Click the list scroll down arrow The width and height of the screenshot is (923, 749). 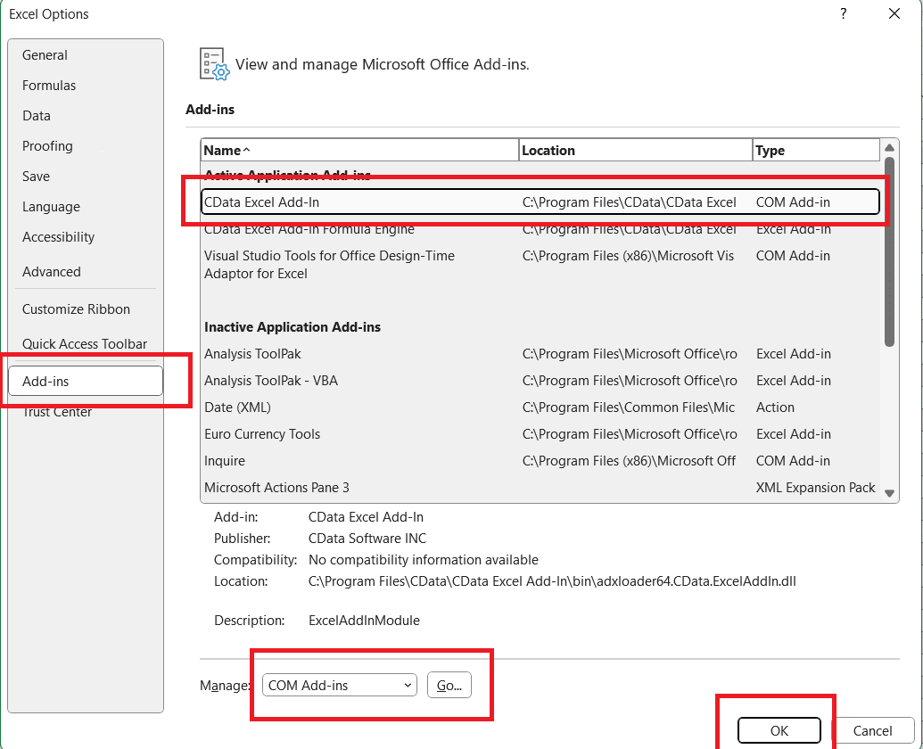point(889,494)
